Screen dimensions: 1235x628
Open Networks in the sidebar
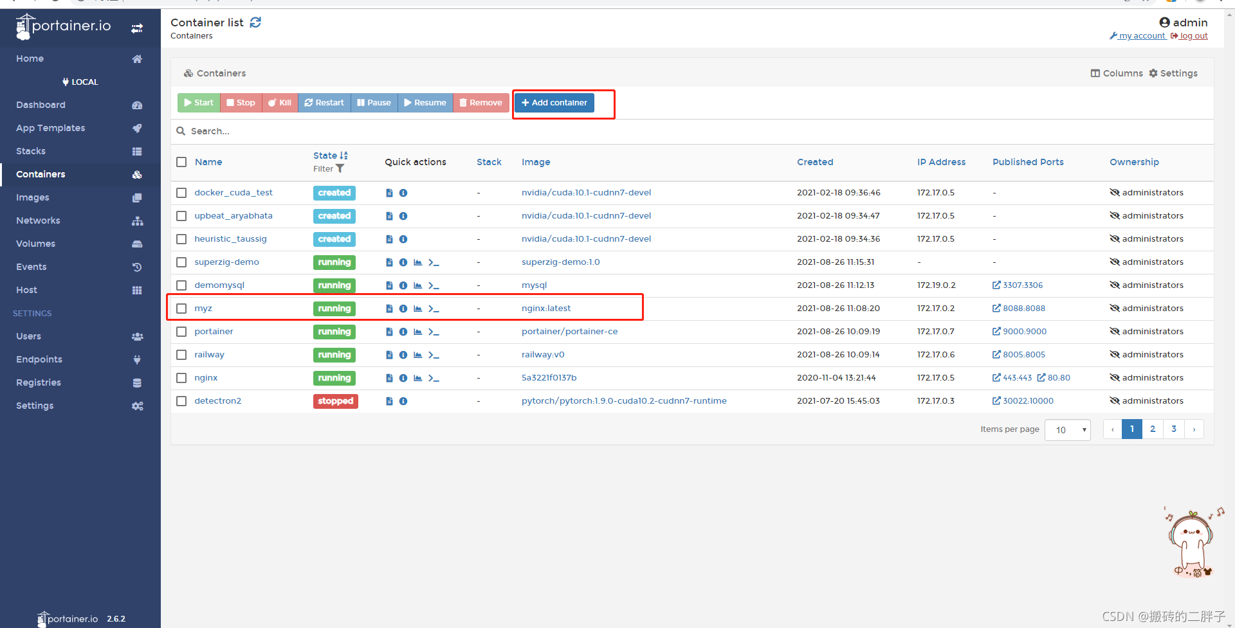click(x=80, y=220)
